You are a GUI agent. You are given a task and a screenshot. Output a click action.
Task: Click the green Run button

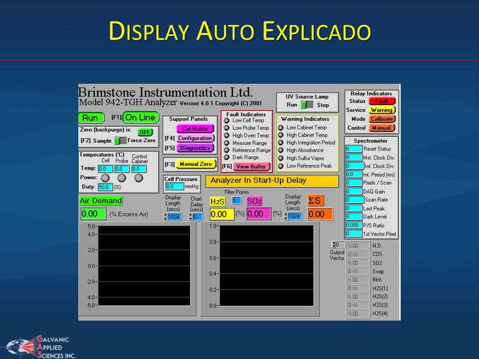(91, 118)
